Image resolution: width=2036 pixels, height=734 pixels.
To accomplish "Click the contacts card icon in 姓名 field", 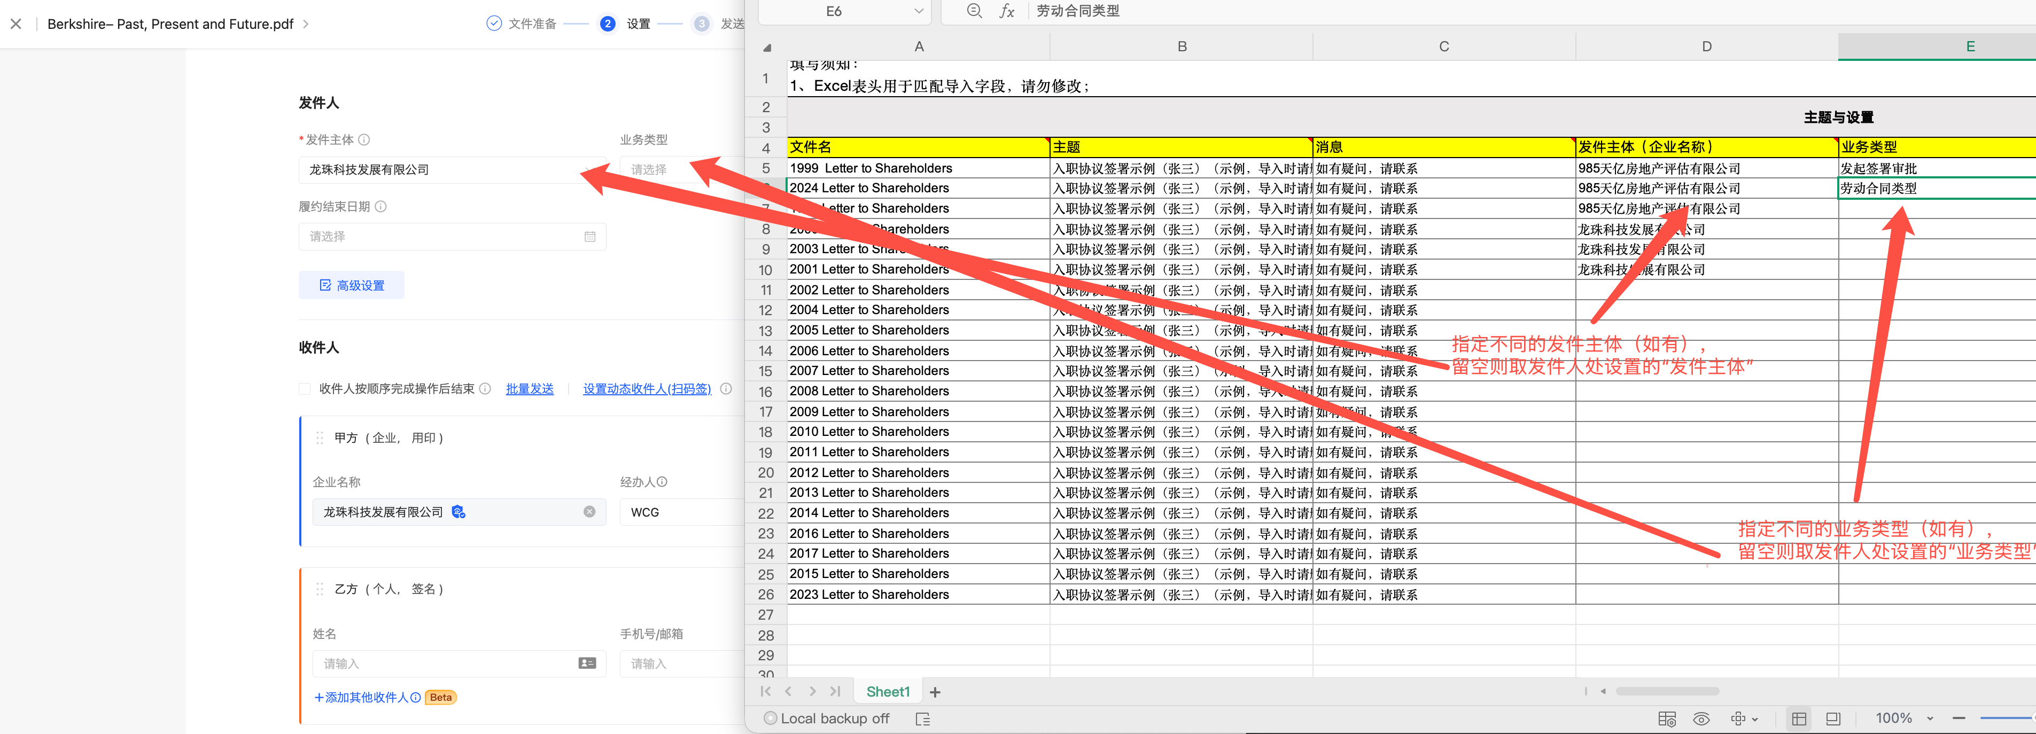I will 586,663.
